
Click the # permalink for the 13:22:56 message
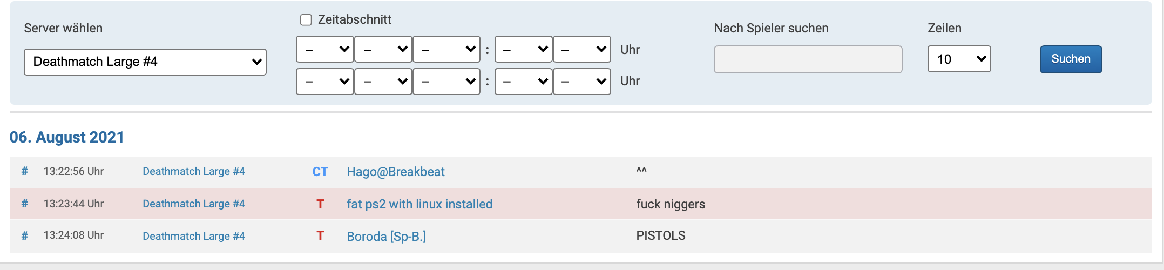coord(24,172)
